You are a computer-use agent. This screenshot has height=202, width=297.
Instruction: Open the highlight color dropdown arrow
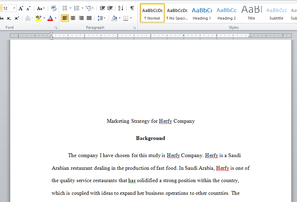pos(44,18)
